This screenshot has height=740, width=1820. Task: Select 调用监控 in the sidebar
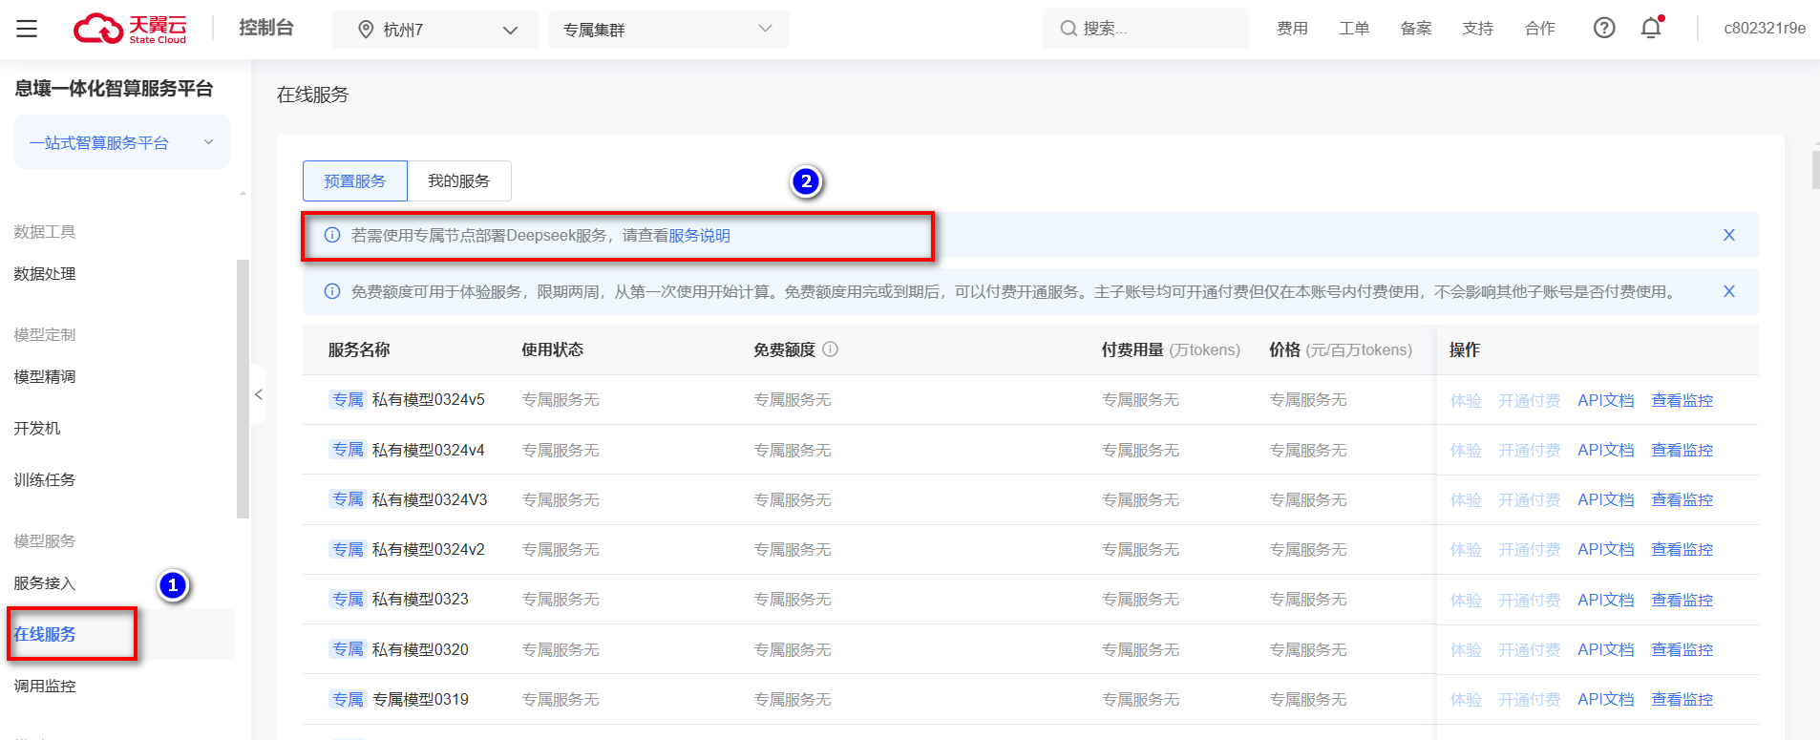[x=45, y=686]
